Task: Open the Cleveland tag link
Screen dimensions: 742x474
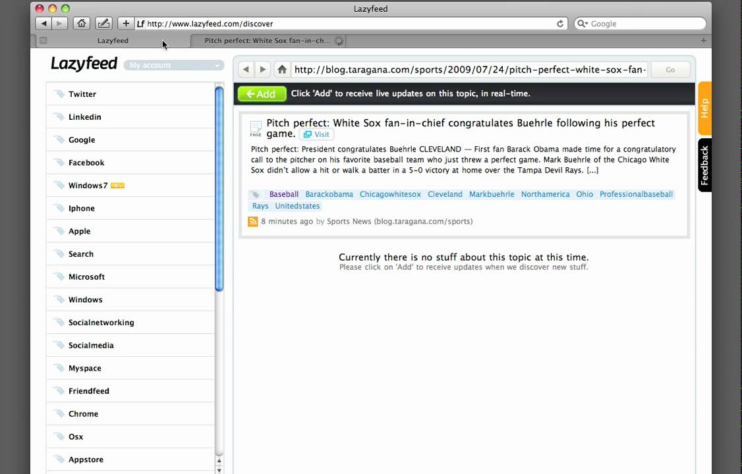Action: (x=445, y=194)
